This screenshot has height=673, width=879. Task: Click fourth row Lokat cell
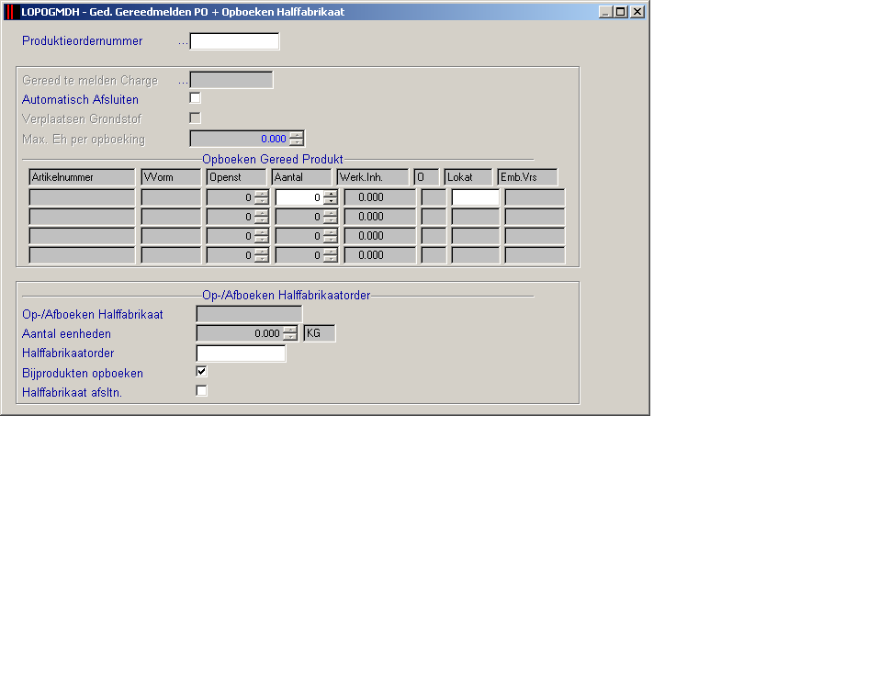tap(476, 255)
